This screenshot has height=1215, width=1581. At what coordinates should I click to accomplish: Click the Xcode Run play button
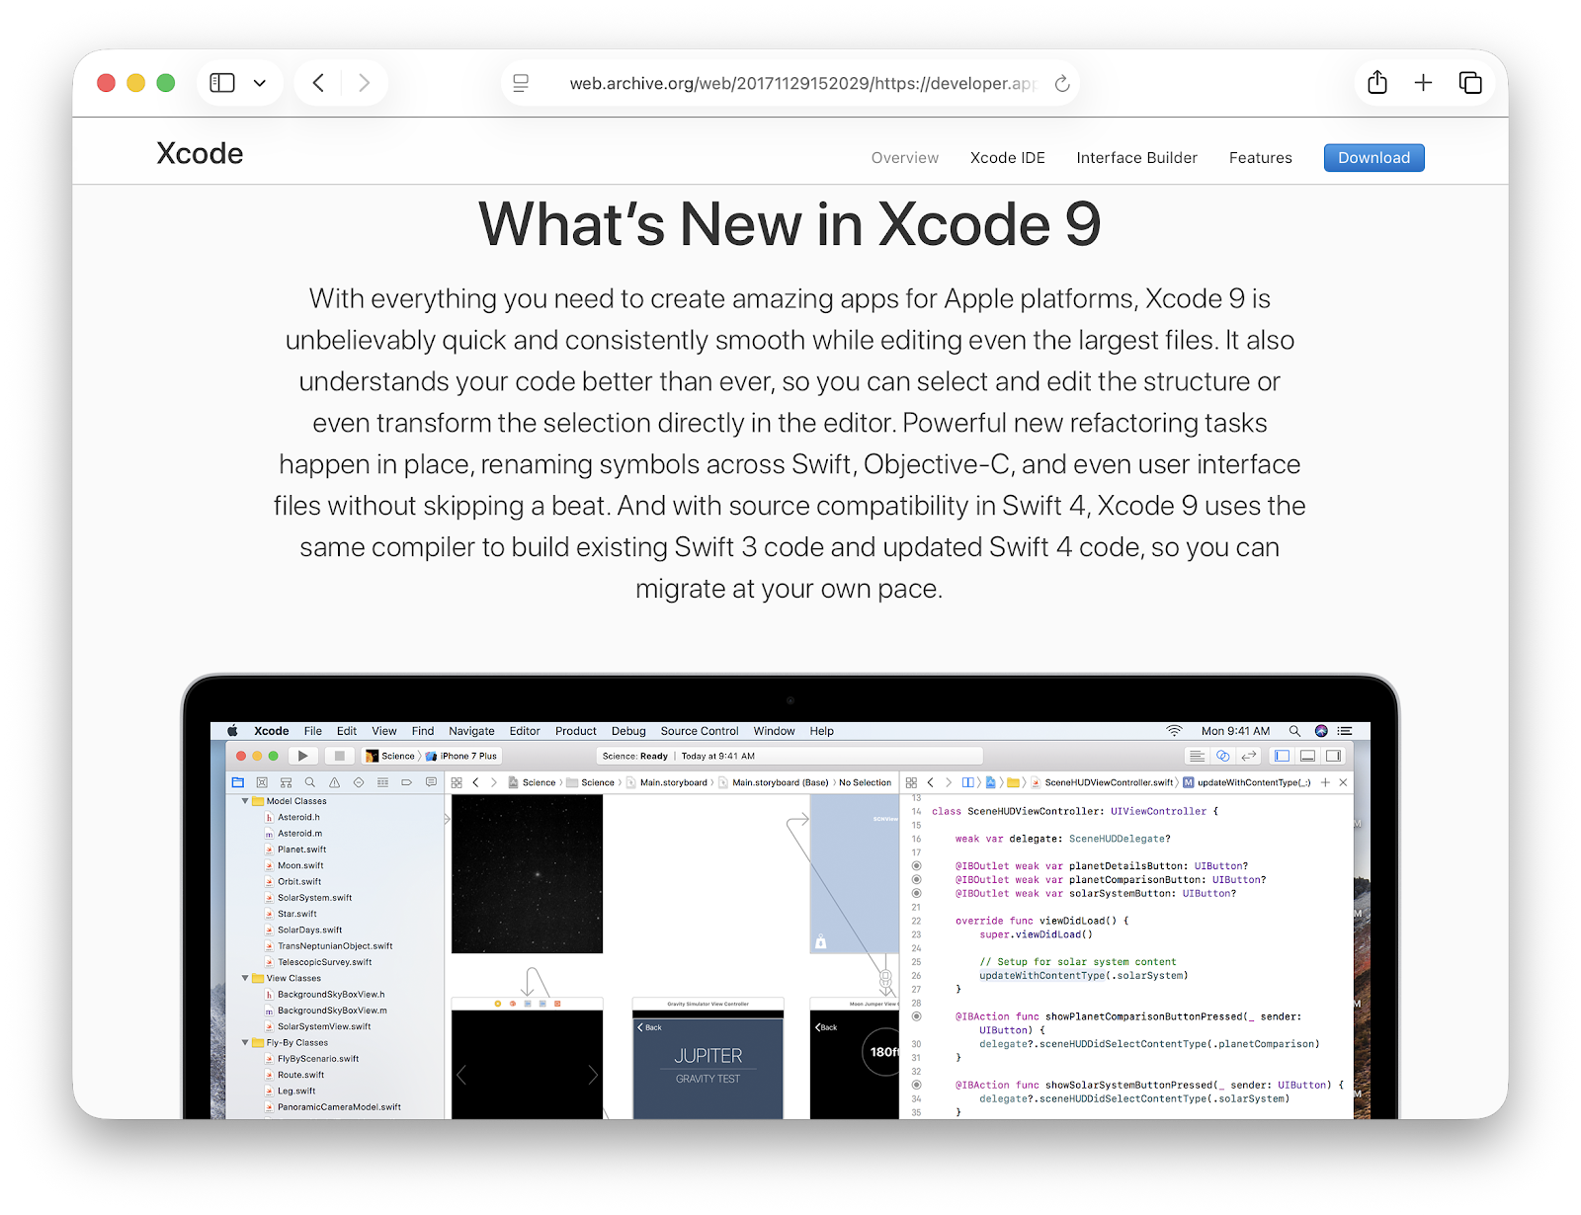coord(302,756)
